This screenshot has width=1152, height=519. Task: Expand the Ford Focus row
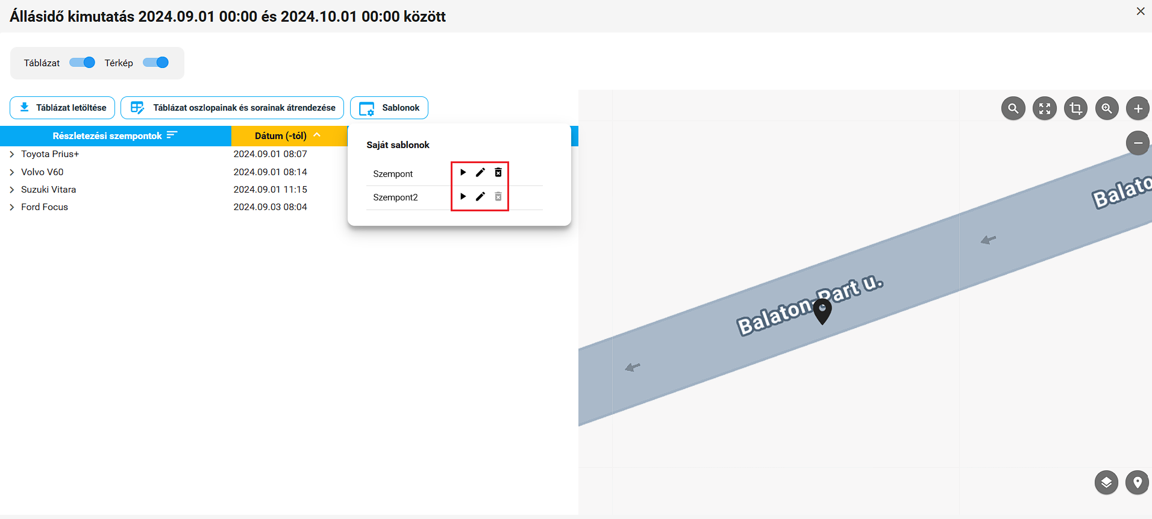point(12,207)
